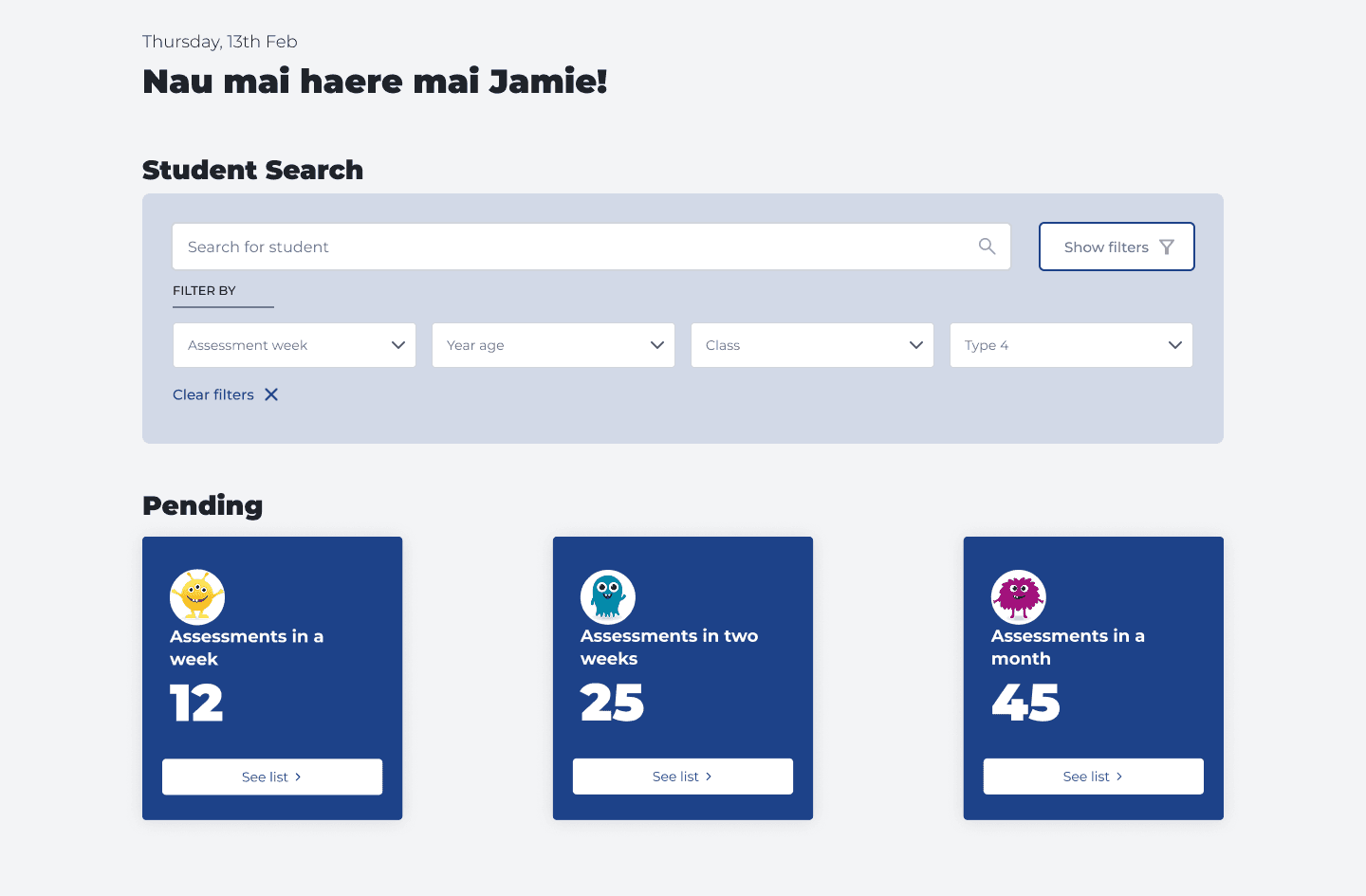The width and height of the screenshot is (1366, 896).
Task: Click the purple fuzzy monster avatar
Action: (x=1019, y=596)
